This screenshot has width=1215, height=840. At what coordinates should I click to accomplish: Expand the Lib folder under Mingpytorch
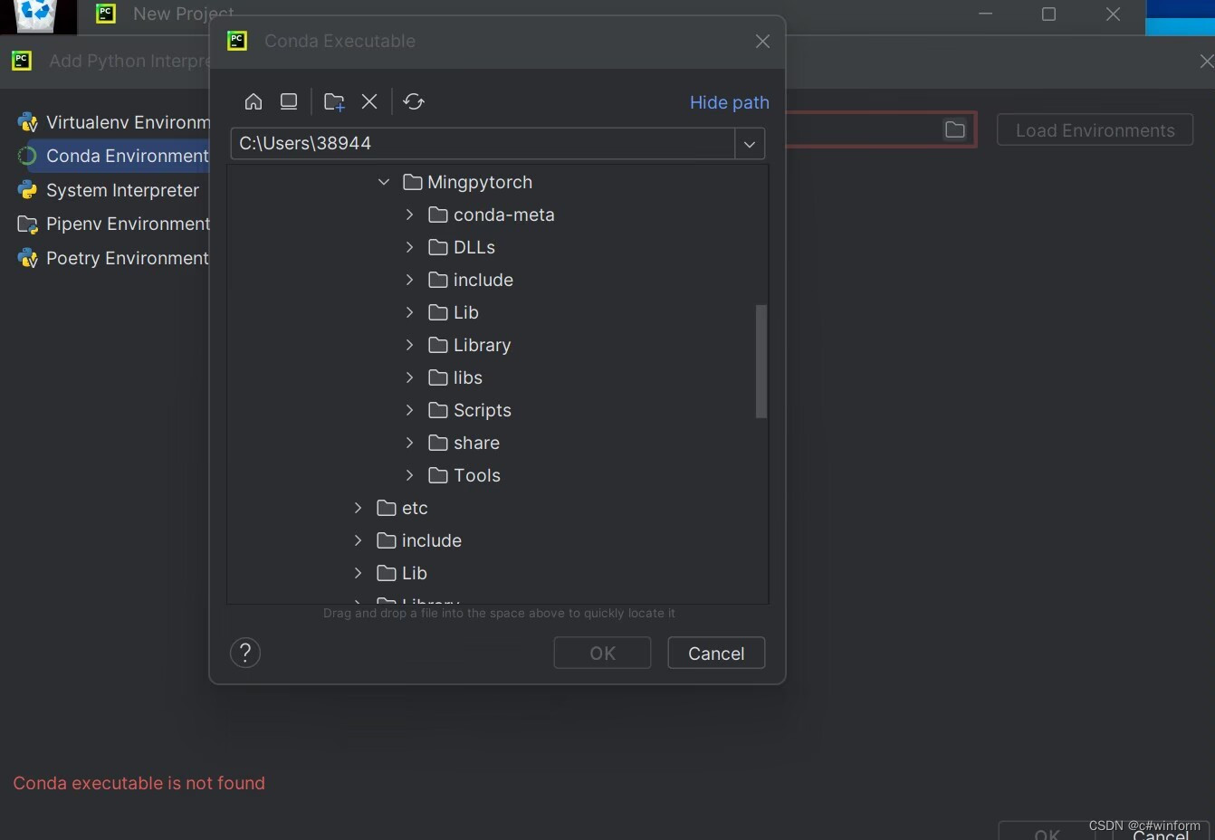pyautogui.click(x=409, y=312)
